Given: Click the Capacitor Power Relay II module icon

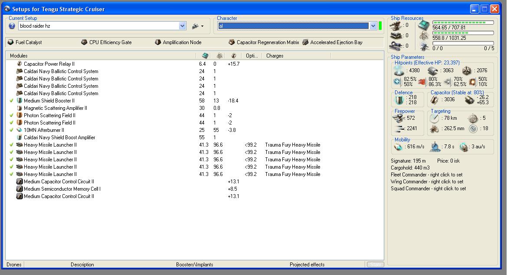Looking at the screenshot, I should (x=20, y=64).
